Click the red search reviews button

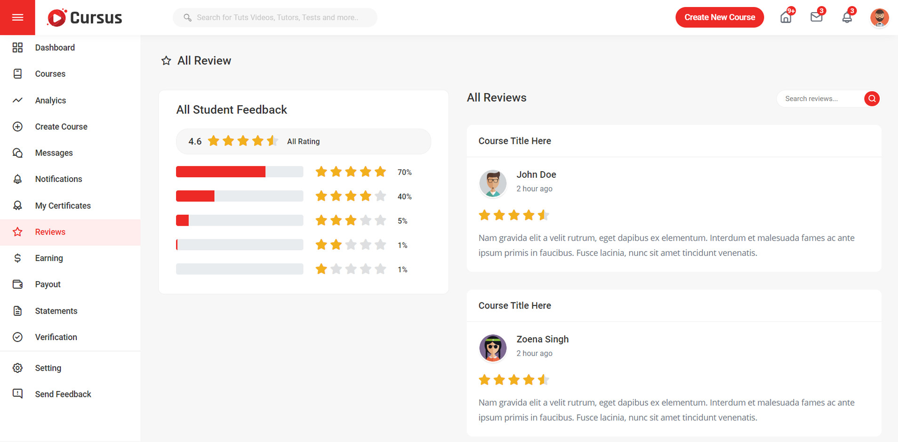[x=872, y=99]
